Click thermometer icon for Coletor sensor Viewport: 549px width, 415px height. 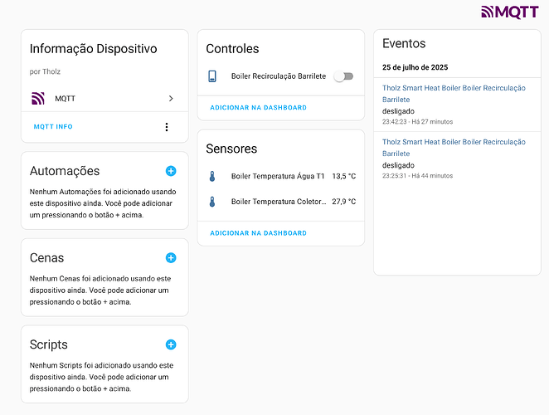(212, 202)
